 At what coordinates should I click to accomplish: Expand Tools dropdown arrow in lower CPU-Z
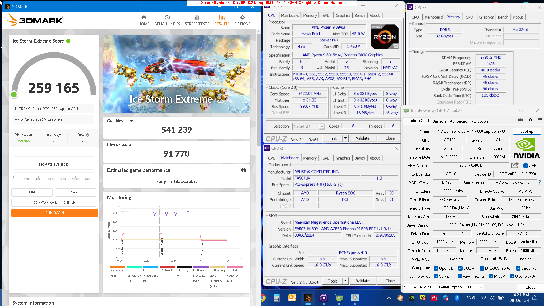coord(345,281)
